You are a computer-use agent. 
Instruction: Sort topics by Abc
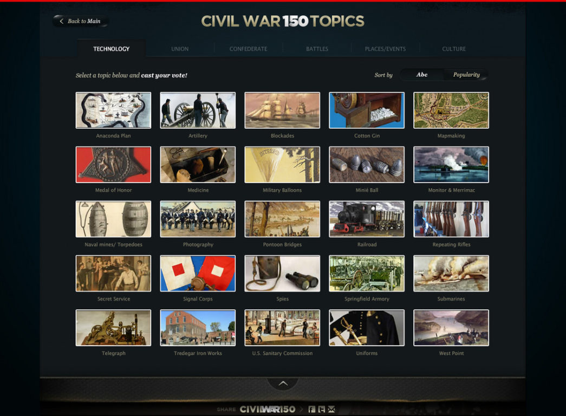[x=421, y=75]
